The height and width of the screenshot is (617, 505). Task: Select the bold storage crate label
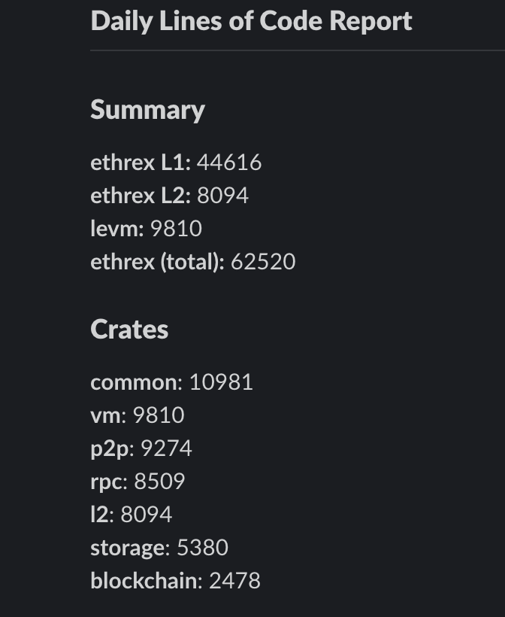click(x=129, y=548)
